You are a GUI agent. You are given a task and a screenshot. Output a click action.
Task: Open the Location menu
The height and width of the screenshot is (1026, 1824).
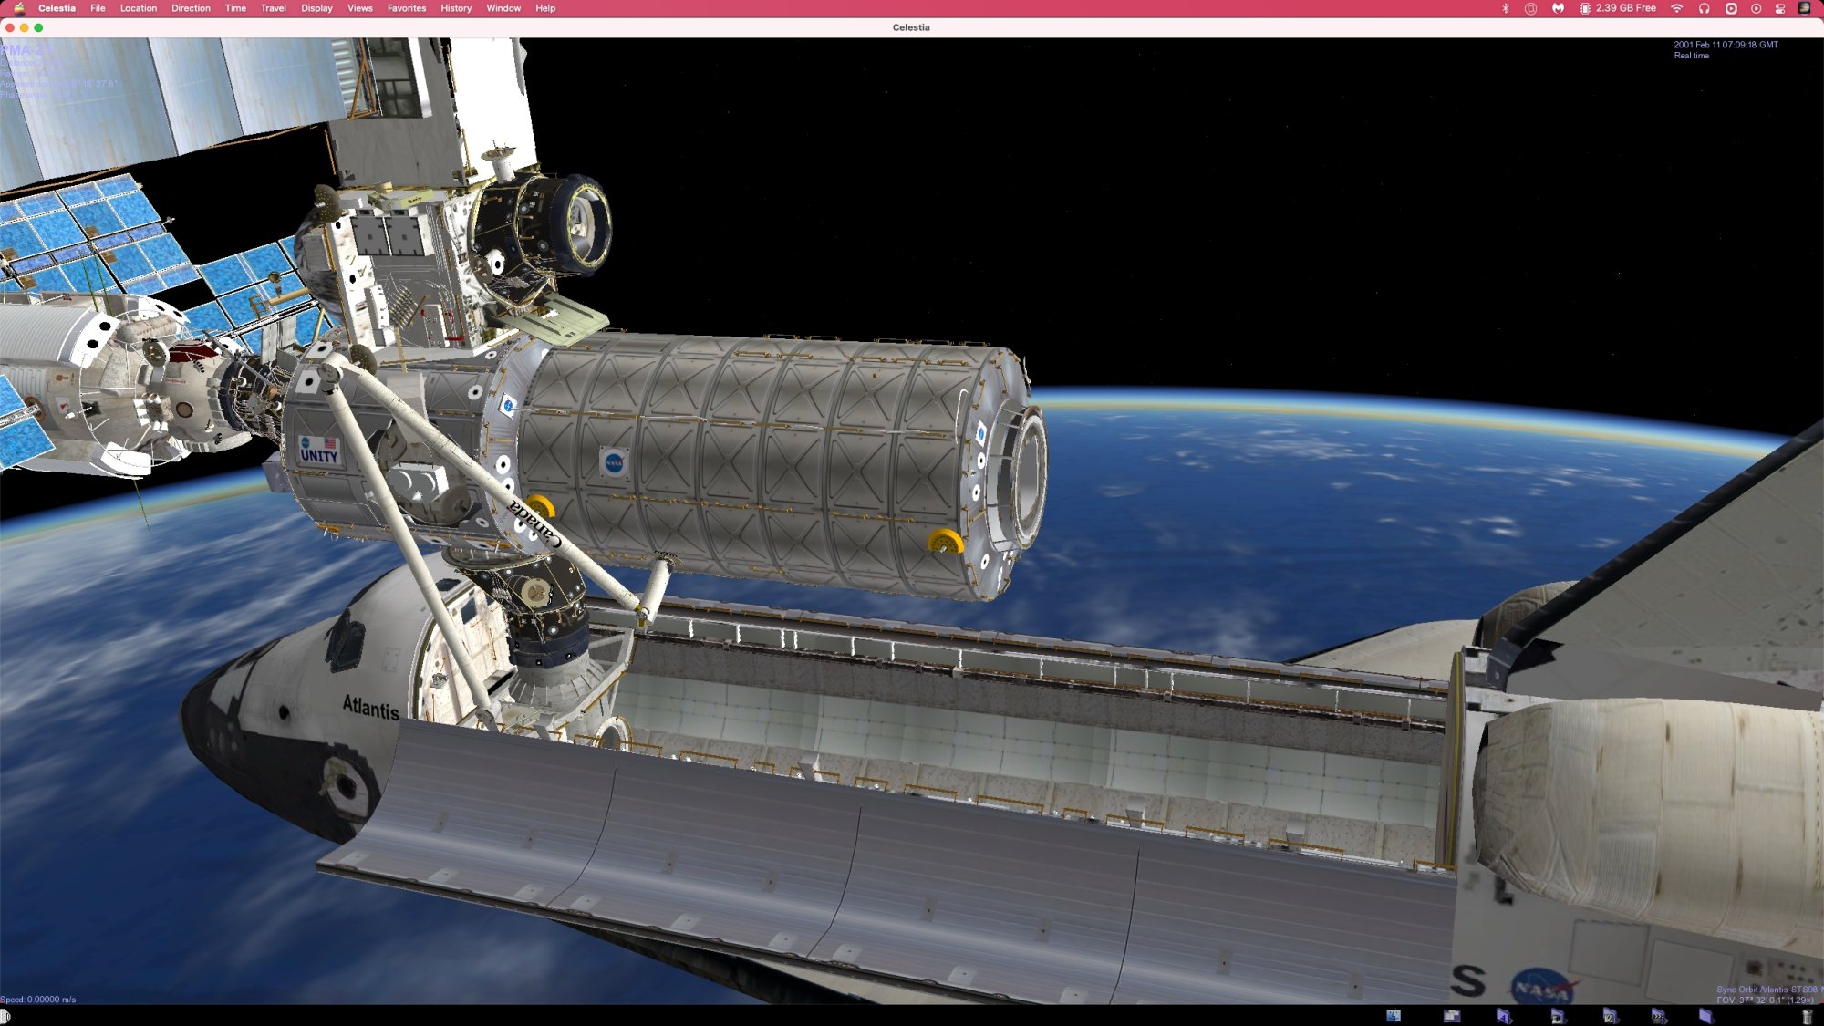138,8
